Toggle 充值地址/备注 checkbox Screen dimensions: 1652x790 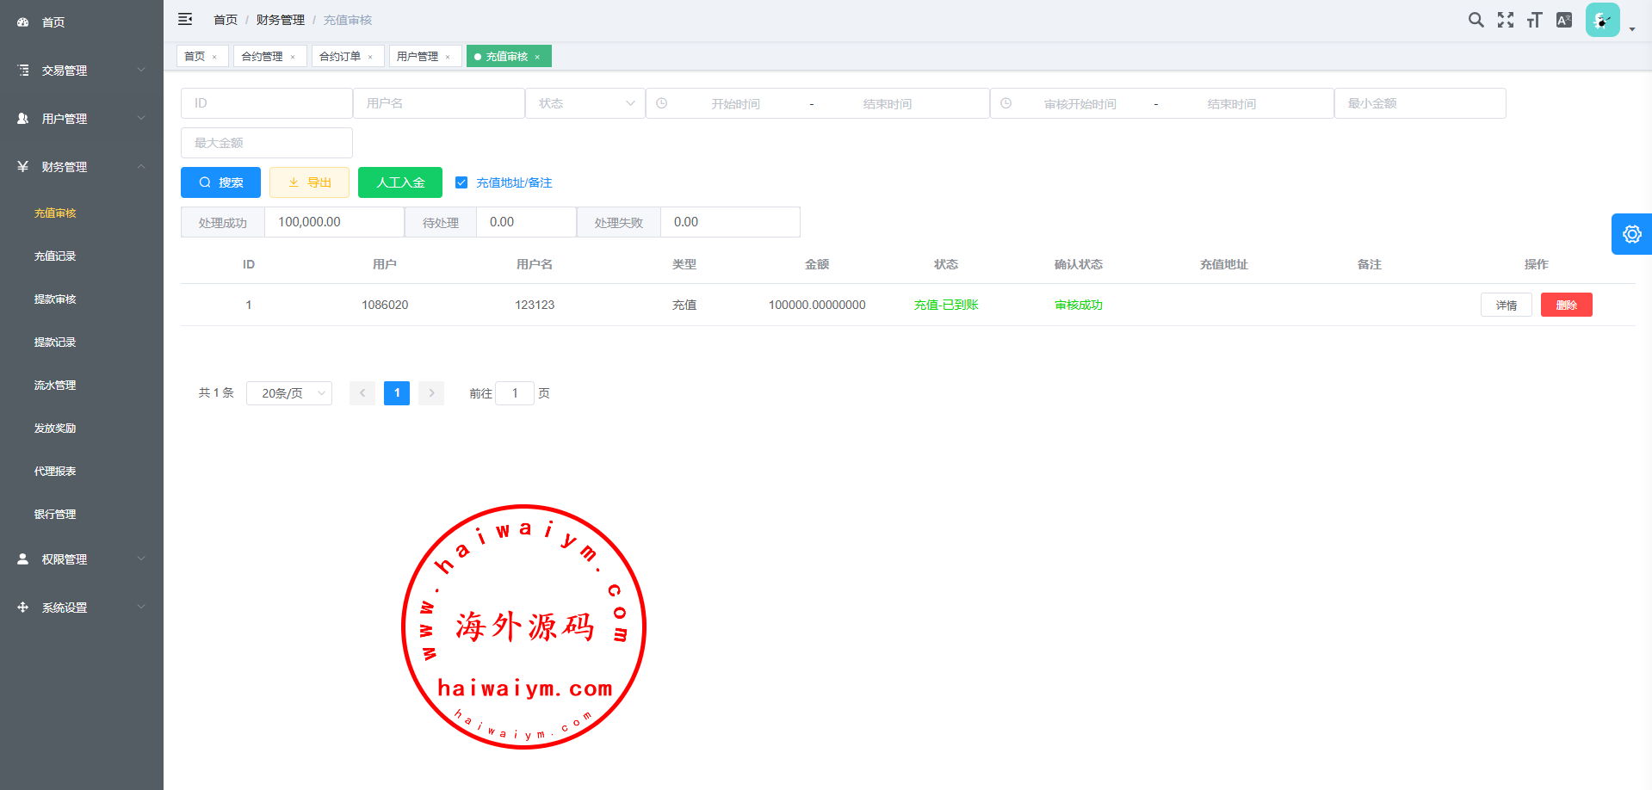(x=461, y=182)
